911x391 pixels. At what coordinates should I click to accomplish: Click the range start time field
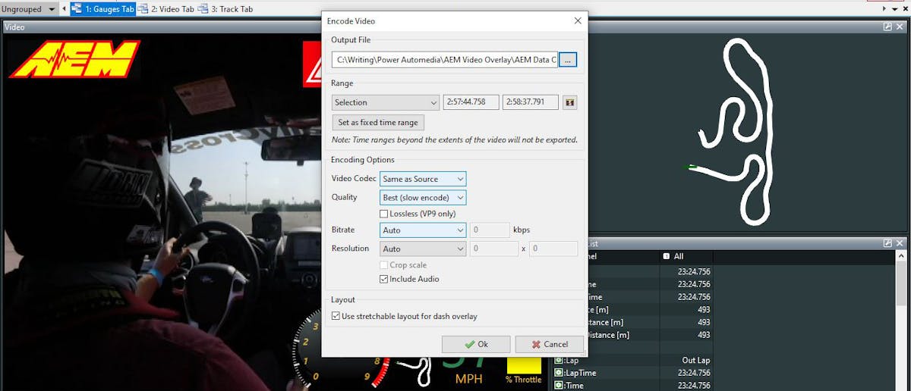[x=471, y=102]
